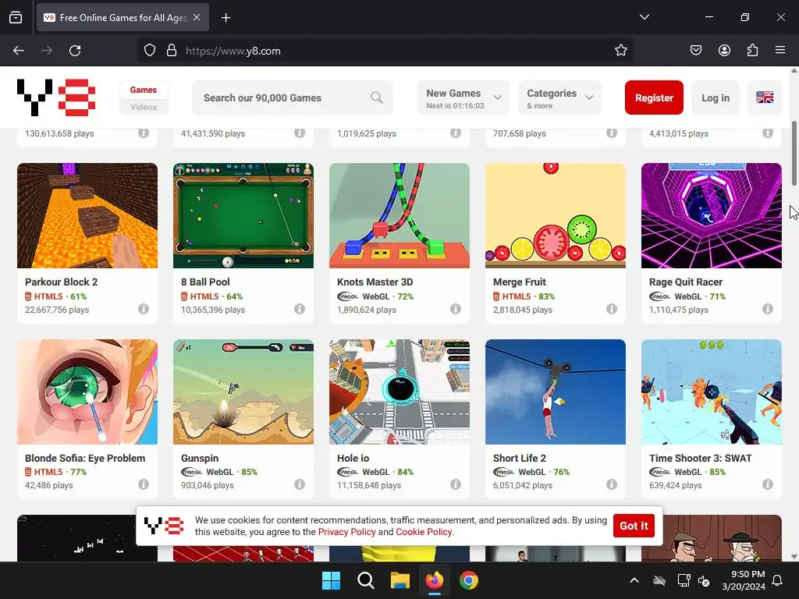Close the Free Online Games browser tab
Image resolution: width=799 pixels, height=599 pixels.
pyautogui.click(x=197, y=17)
